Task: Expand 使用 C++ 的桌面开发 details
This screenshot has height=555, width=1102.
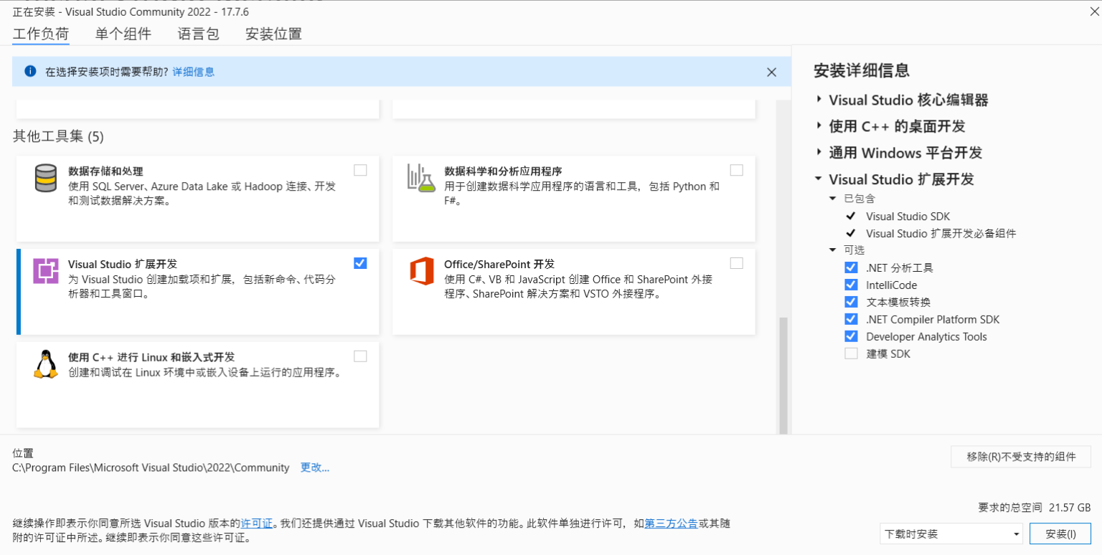Action: click(819, 125)
